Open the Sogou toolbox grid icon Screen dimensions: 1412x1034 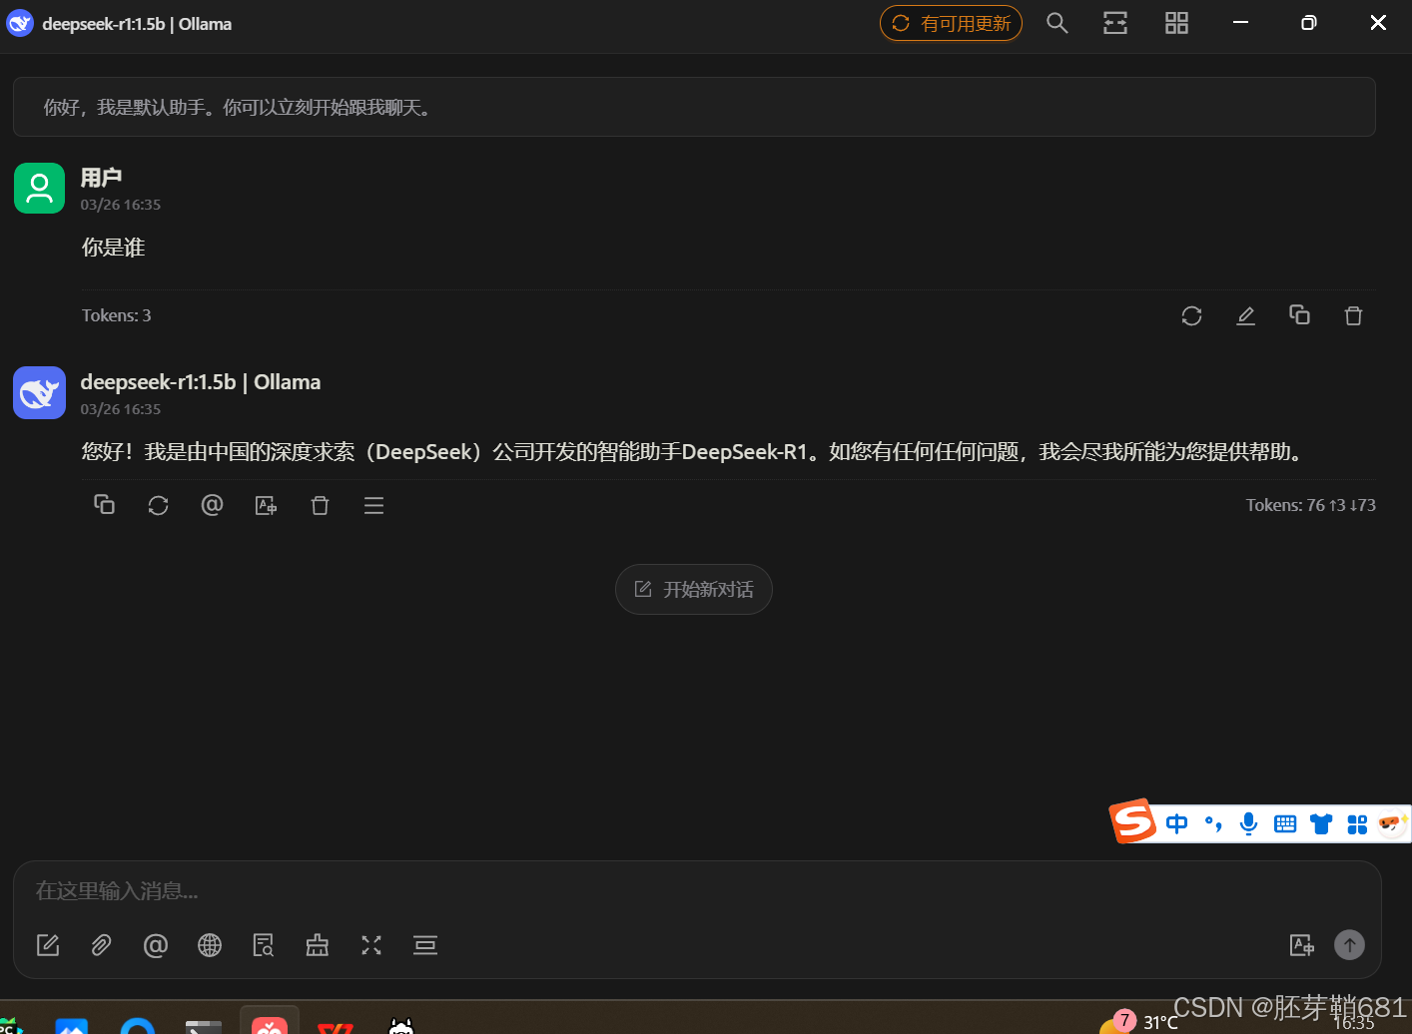(1357, 823)
